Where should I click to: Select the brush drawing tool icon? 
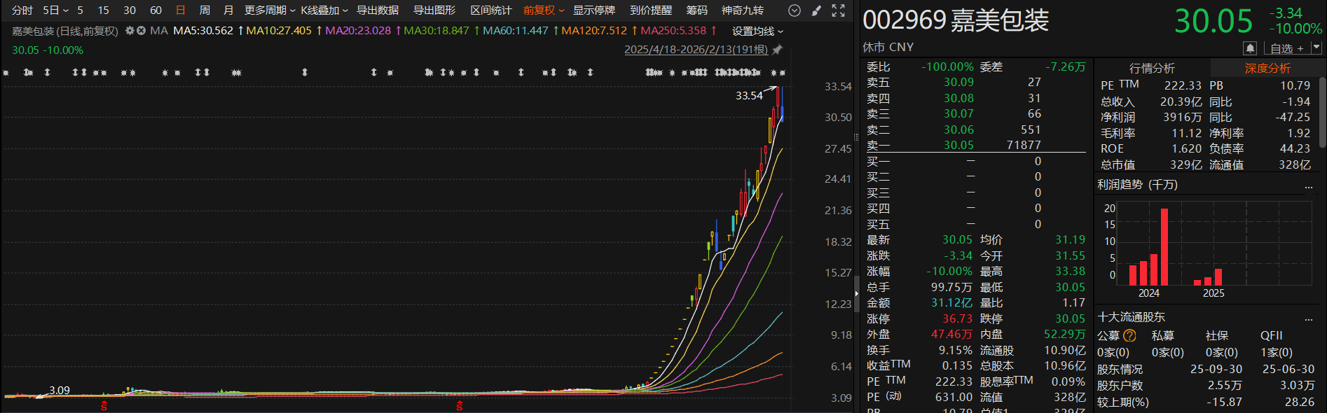coord(816,10)
